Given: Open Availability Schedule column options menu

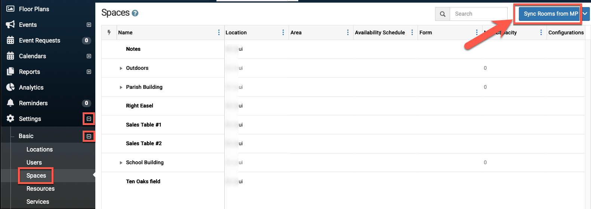Looking at the screenshot, I should [412, 32].
